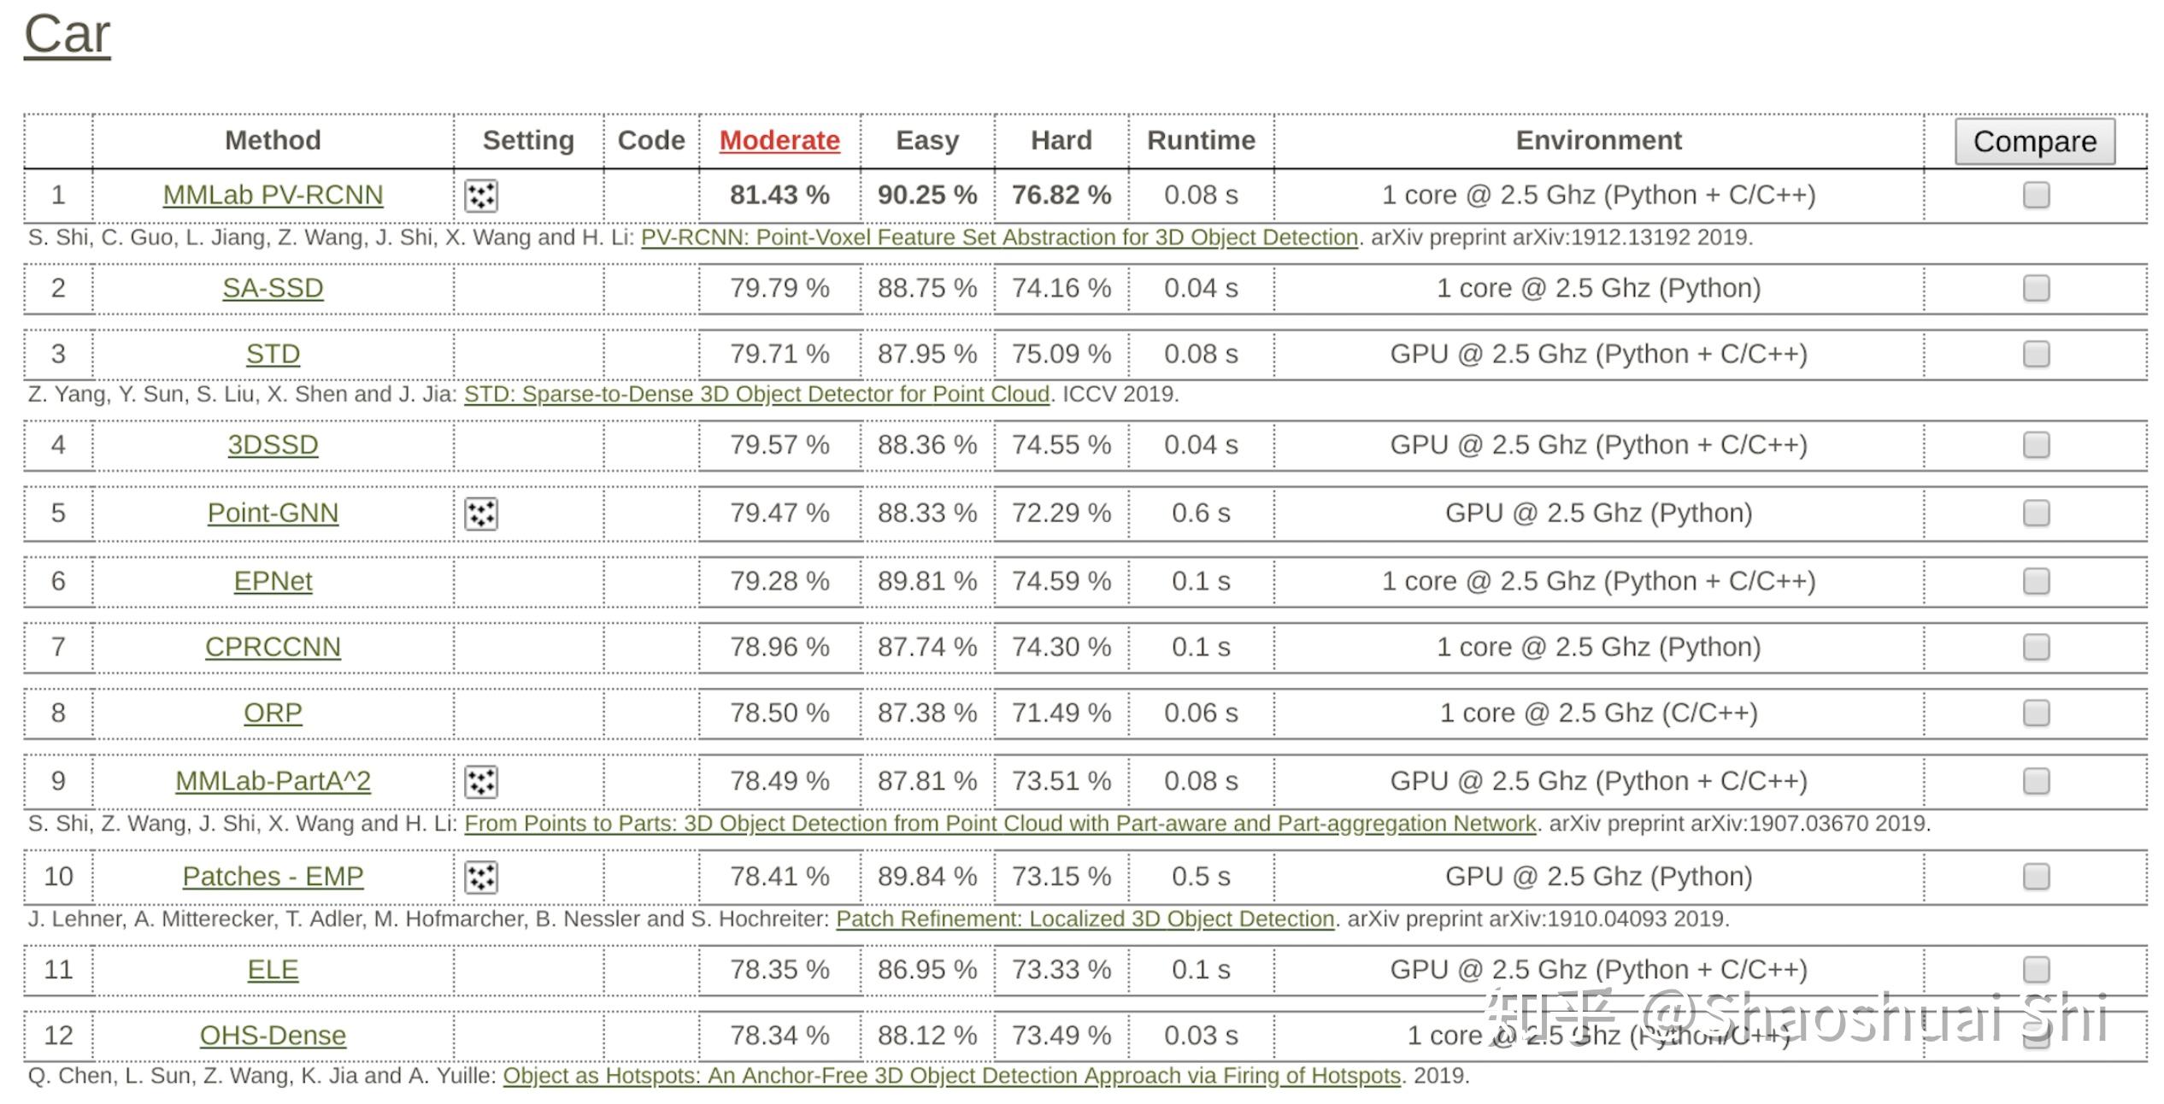Enable compare checkbox for ORP row
The width and height of the screenshot is (2164, 1104).
point(2036,713)
